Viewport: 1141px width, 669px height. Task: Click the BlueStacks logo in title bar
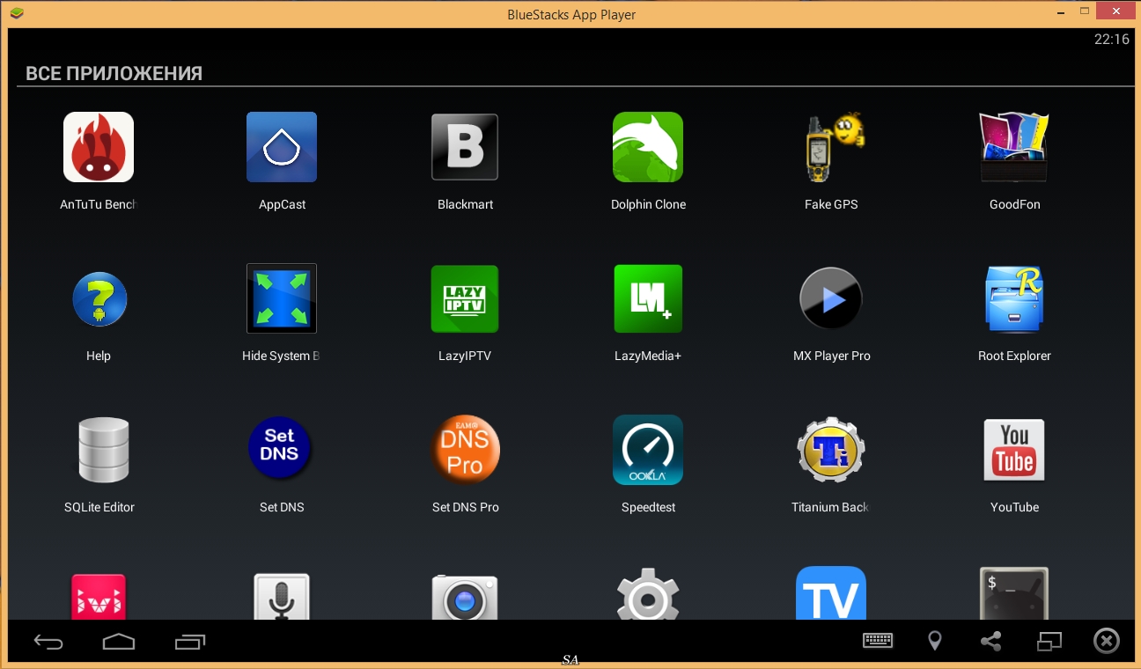[x=17, y=13]
